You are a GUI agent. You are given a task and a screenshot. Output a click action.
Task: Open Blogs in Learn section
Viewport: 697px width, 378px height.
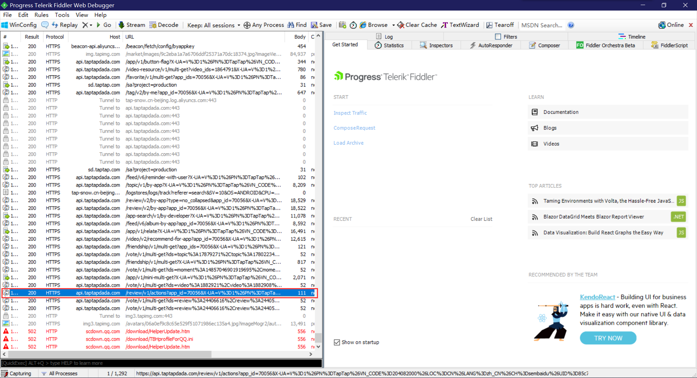608,128
